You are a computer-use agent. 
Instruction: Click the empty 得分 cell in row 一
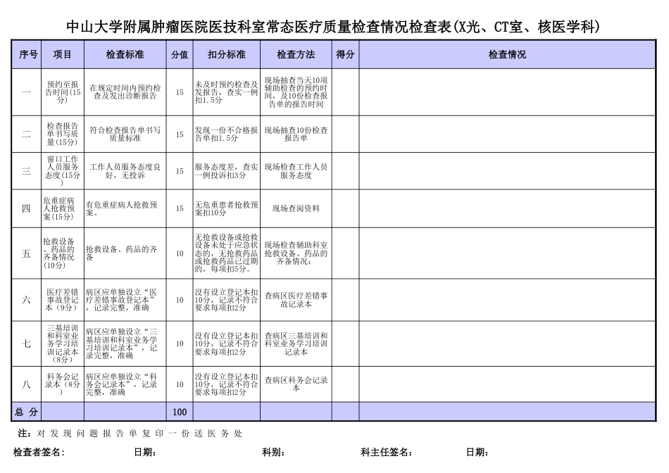pos(346,92)
